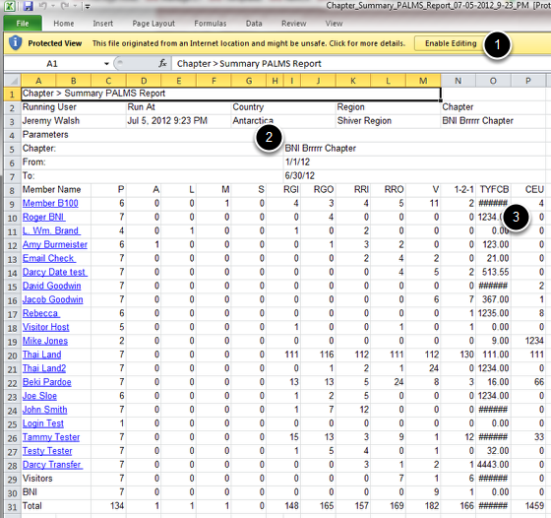Open the Testy Tester link
551x518 pixels.
coord(47,450)
